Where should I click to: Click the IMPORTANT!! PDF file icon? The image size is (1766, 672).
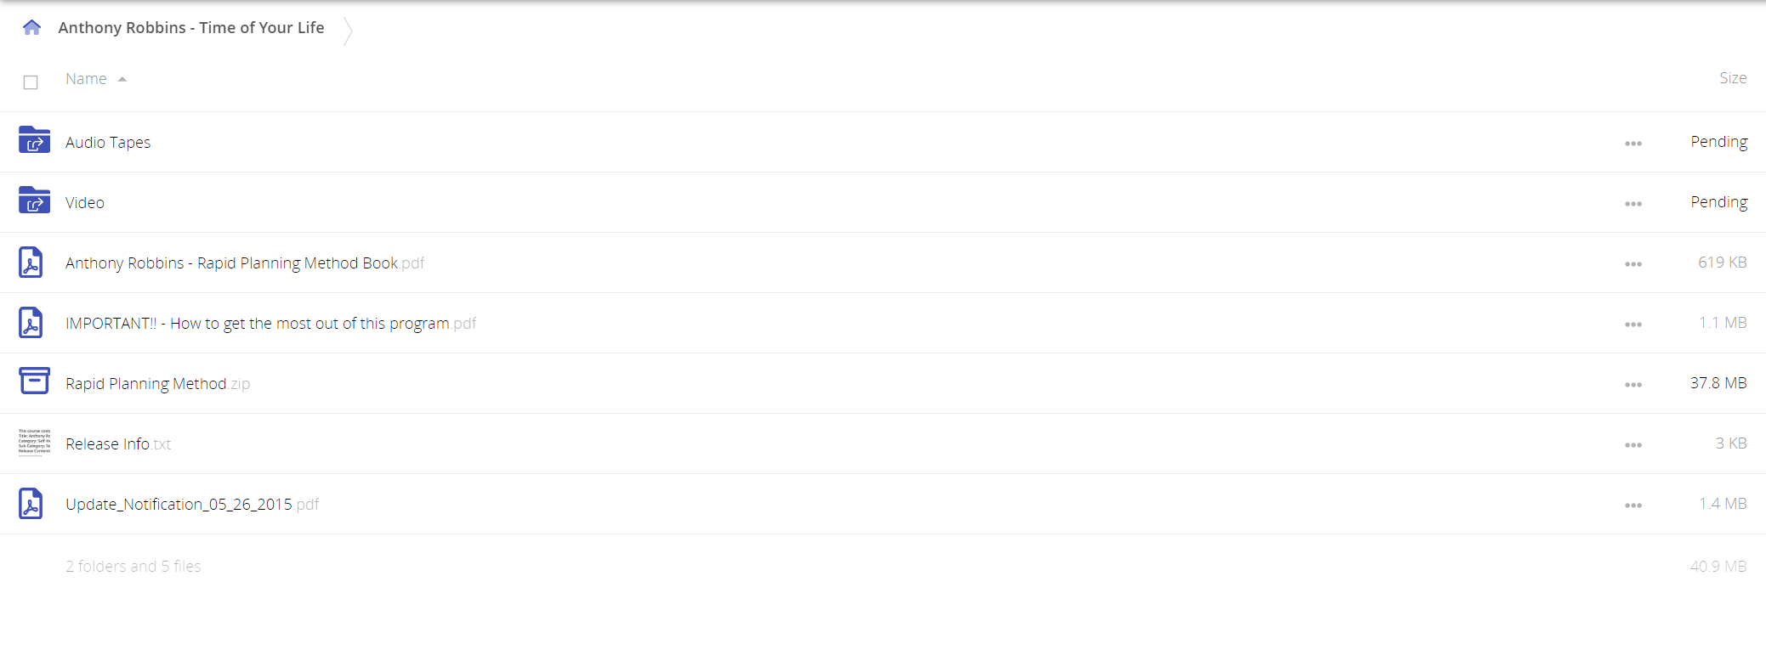(31, 323)
